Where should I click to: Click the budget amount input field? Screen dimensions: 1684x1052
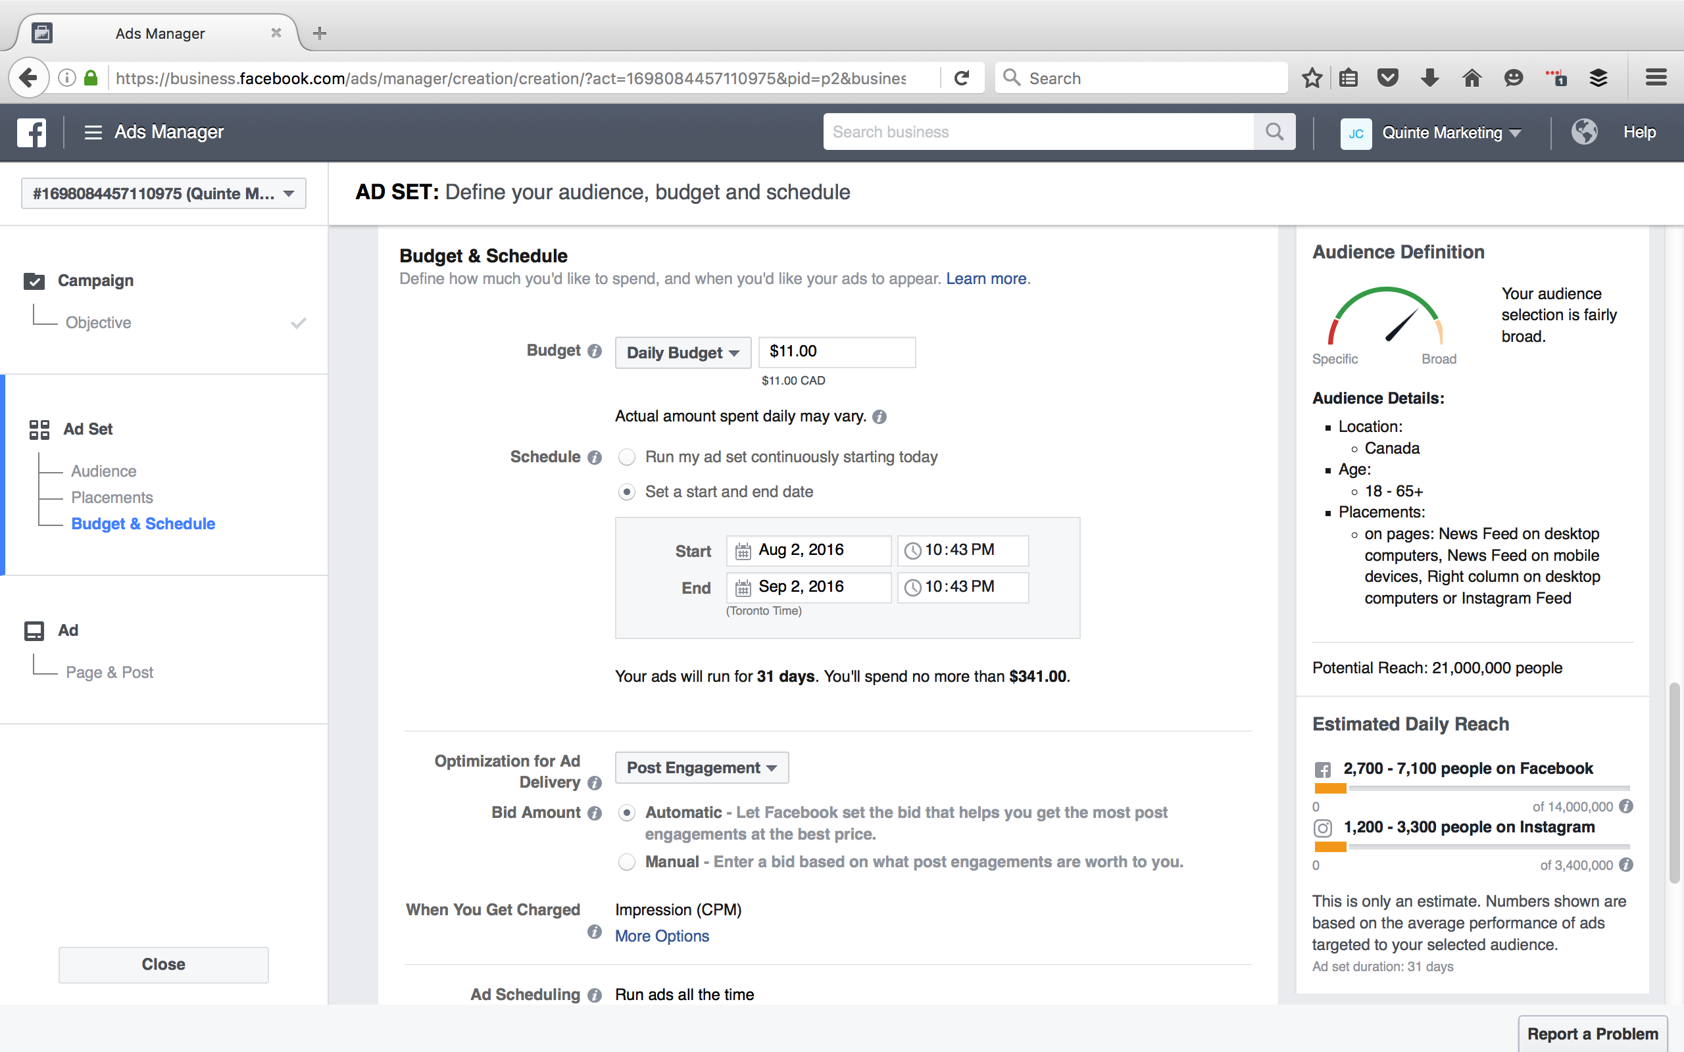[837, 352]
